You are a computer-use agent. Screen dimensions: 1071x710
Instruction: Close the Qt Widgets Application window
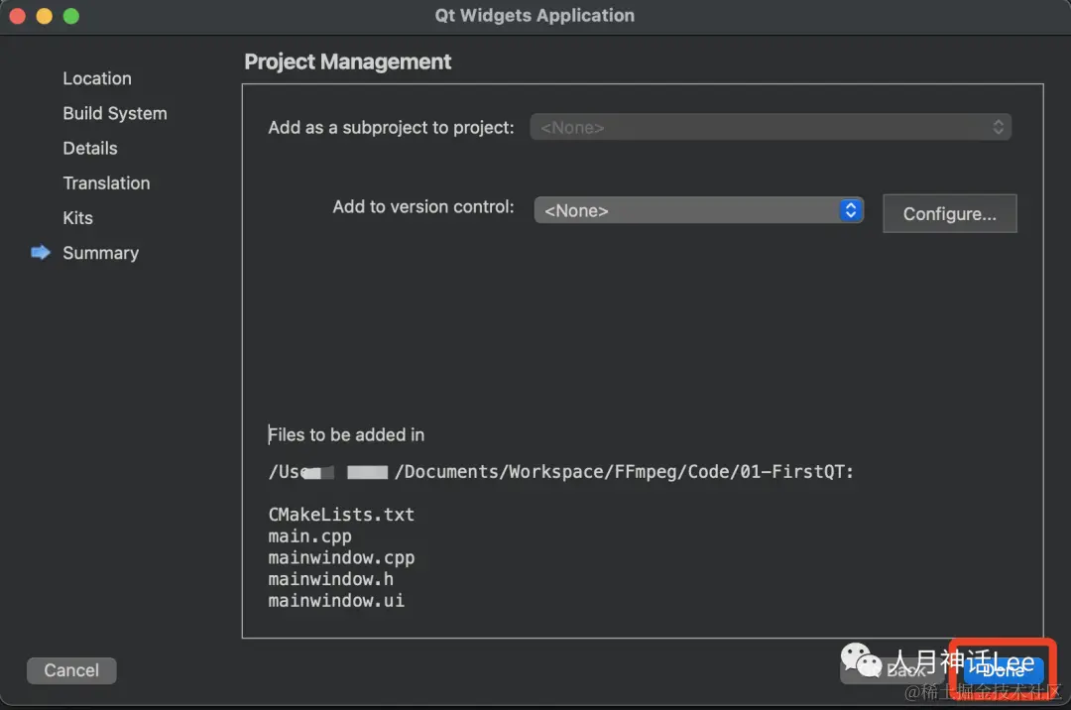(18, 16)
